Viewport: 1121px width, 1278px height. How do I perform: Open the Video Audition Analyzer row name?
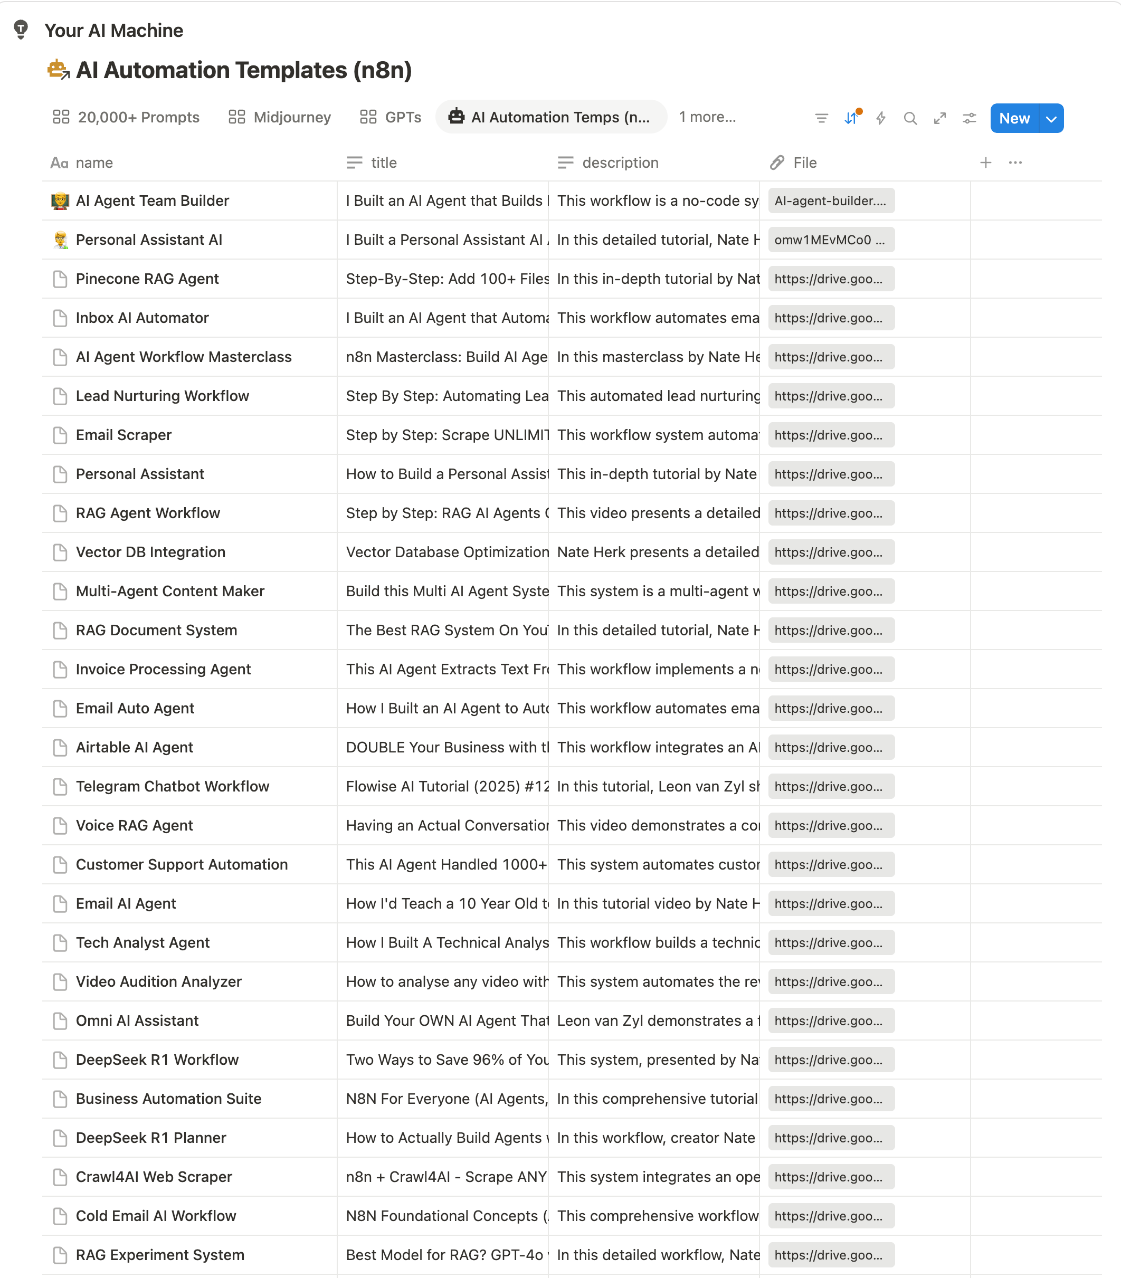(159, 981)
